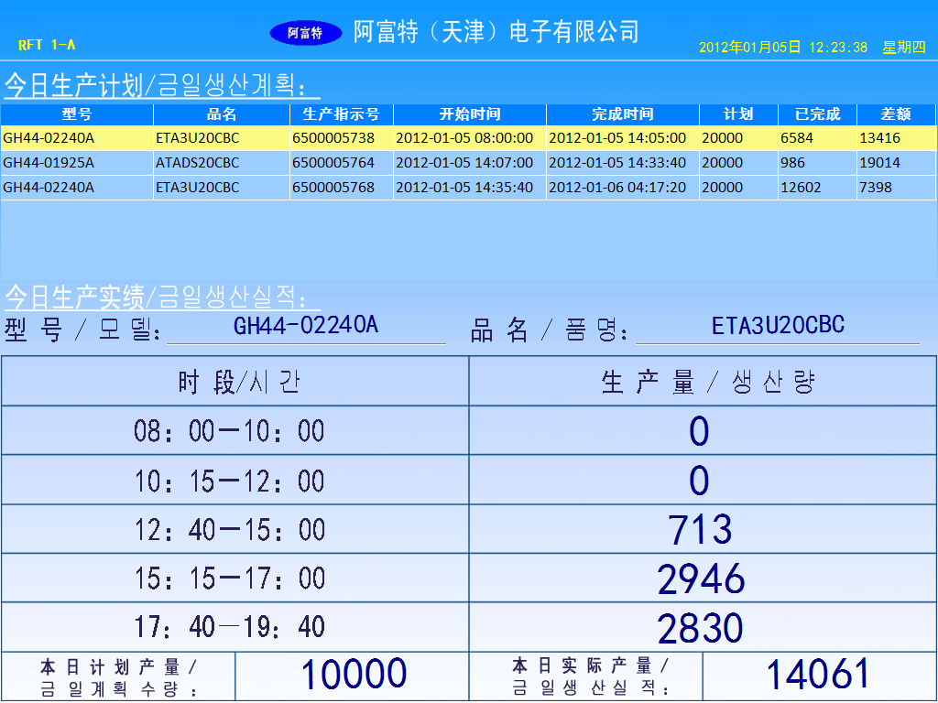The height and width of the screenshot is (703, 938).
Task: Click completed quantity 6584
Action: (x=817, y=138)
